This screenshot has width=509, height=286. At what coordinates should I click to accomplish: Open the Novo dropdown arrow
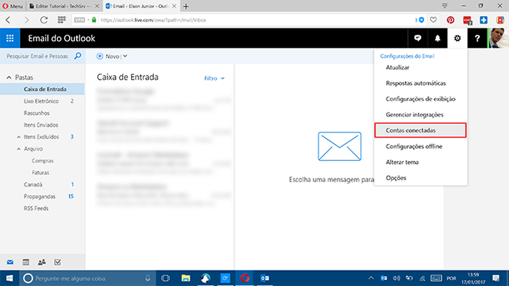(125, 56)
